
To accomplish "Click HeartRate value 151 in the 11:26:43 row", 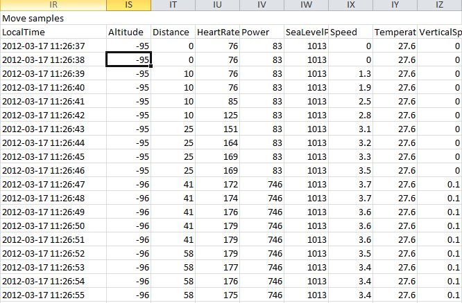I will [x=218, y=129].
